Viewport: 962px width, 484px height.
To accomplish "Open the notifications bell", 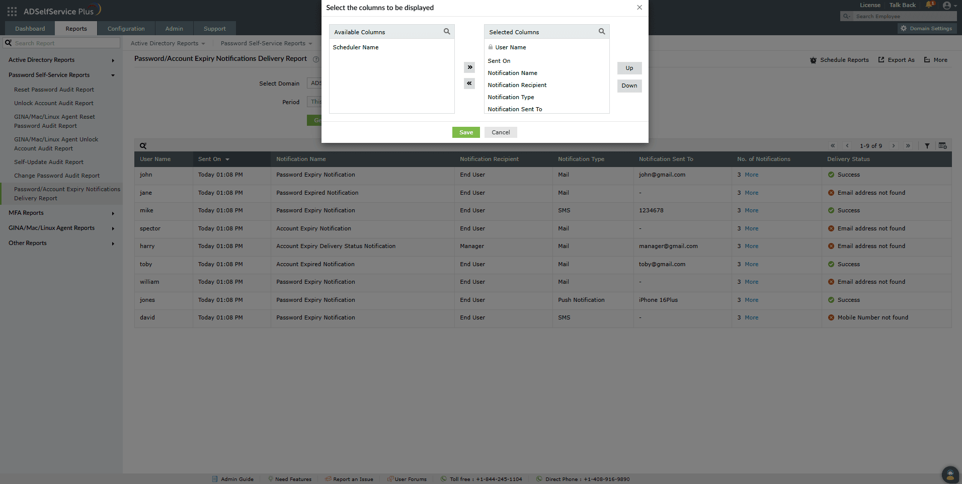I will 928,5.
